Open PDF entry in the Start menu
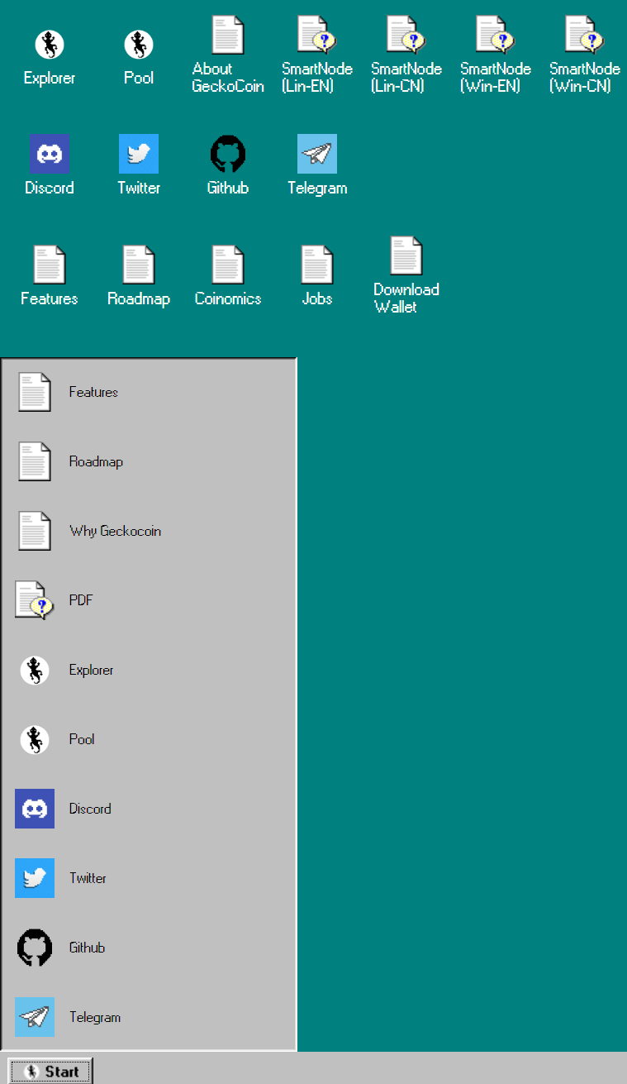This screenshot has height=1084, width=627. [x=149, y=600]
